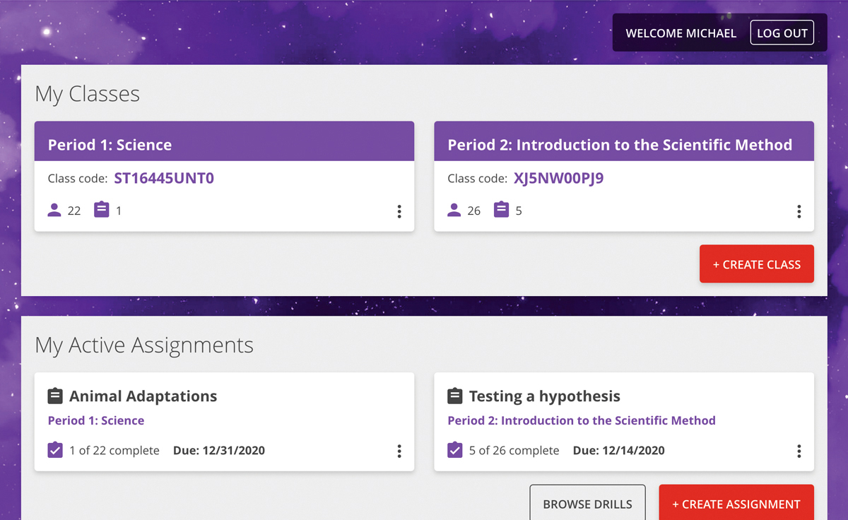The image size is (848, 520).
Task: Open the options menu for Testing a hypothesis
Action: click(799, 451)
